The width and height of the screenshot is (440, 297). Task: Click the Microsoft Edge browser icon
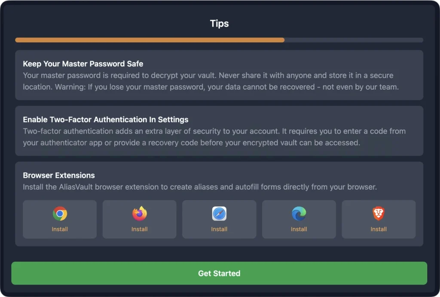point(299,214)
